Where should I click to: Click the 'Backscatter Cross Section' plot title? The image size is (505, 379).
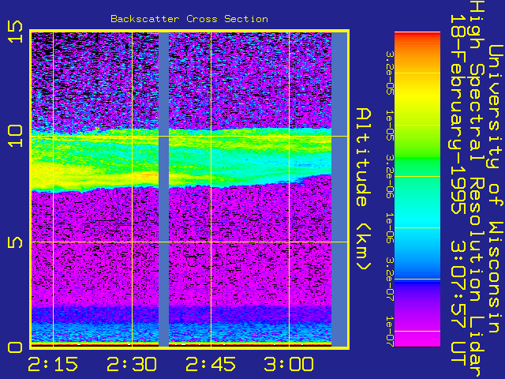(189, 19)
